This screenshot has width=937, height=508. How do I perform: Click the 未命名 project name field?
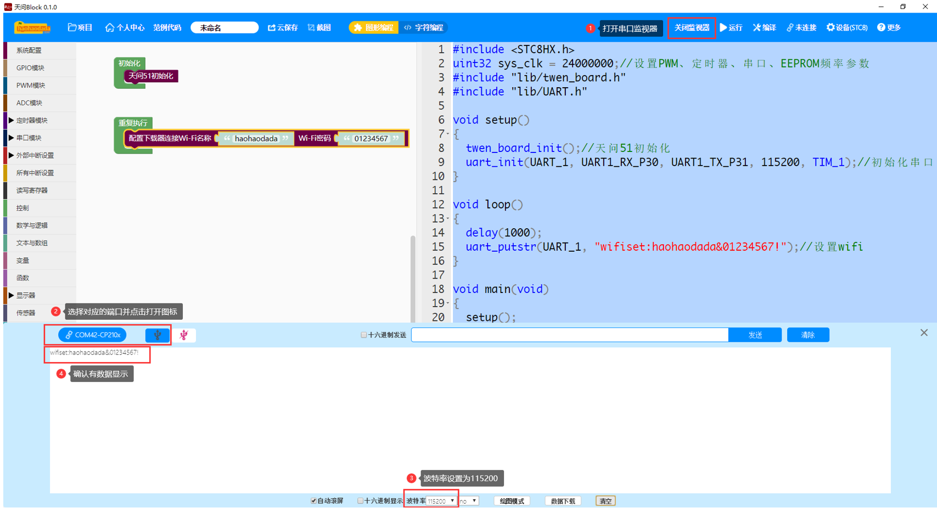click(225, 27)
